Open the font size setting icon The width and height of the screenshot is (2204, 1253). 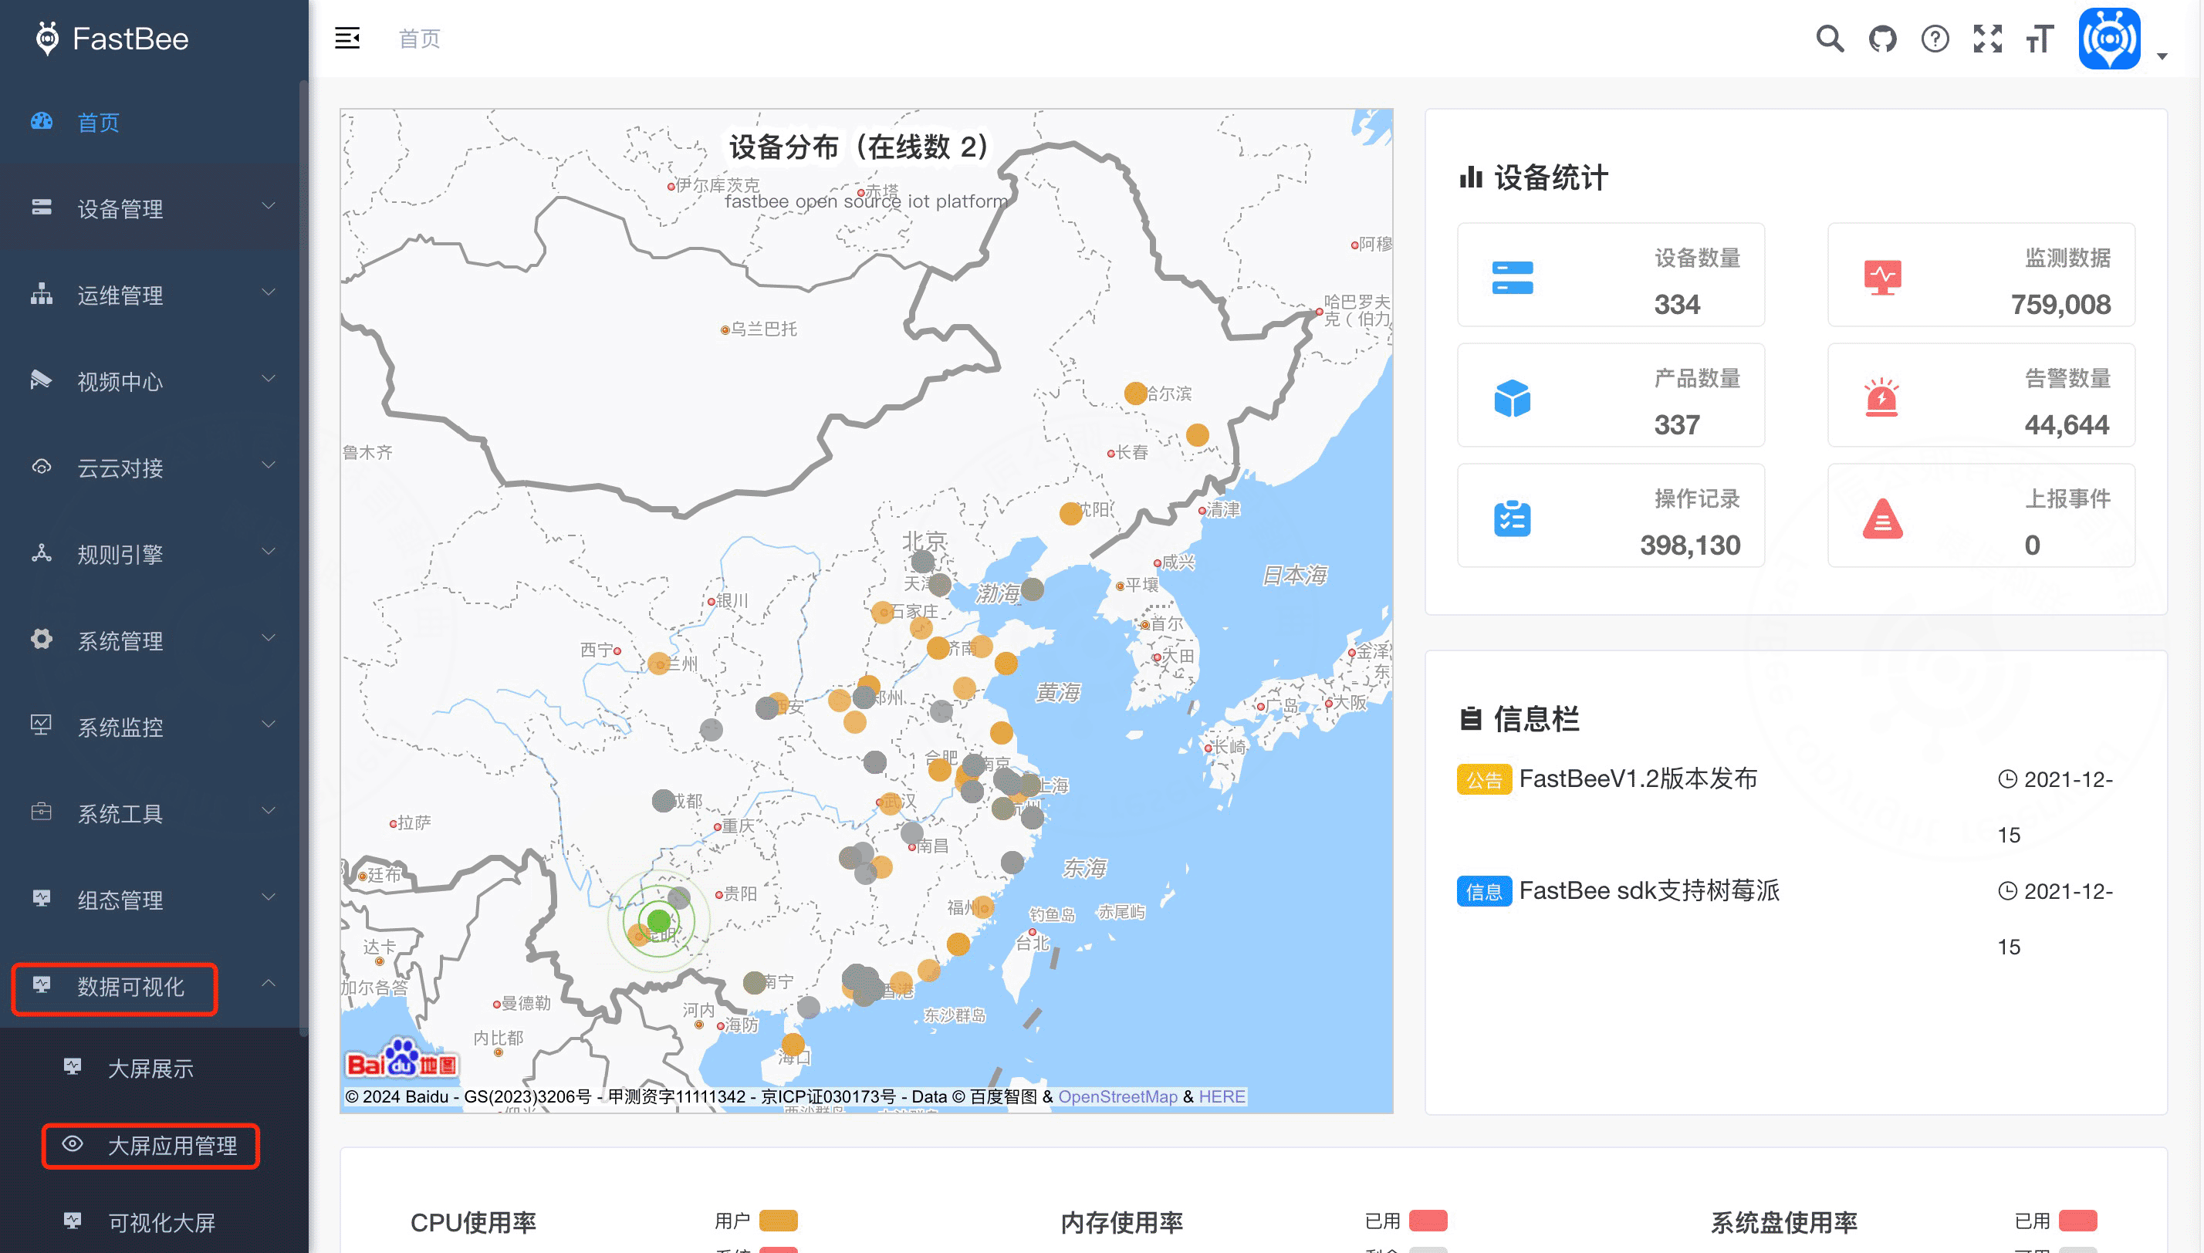coord(2040,39)
